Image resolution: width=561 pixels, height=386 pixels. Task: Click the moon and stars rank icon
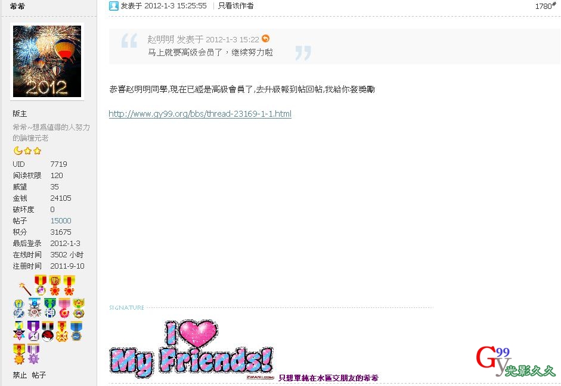pos(27,151)
